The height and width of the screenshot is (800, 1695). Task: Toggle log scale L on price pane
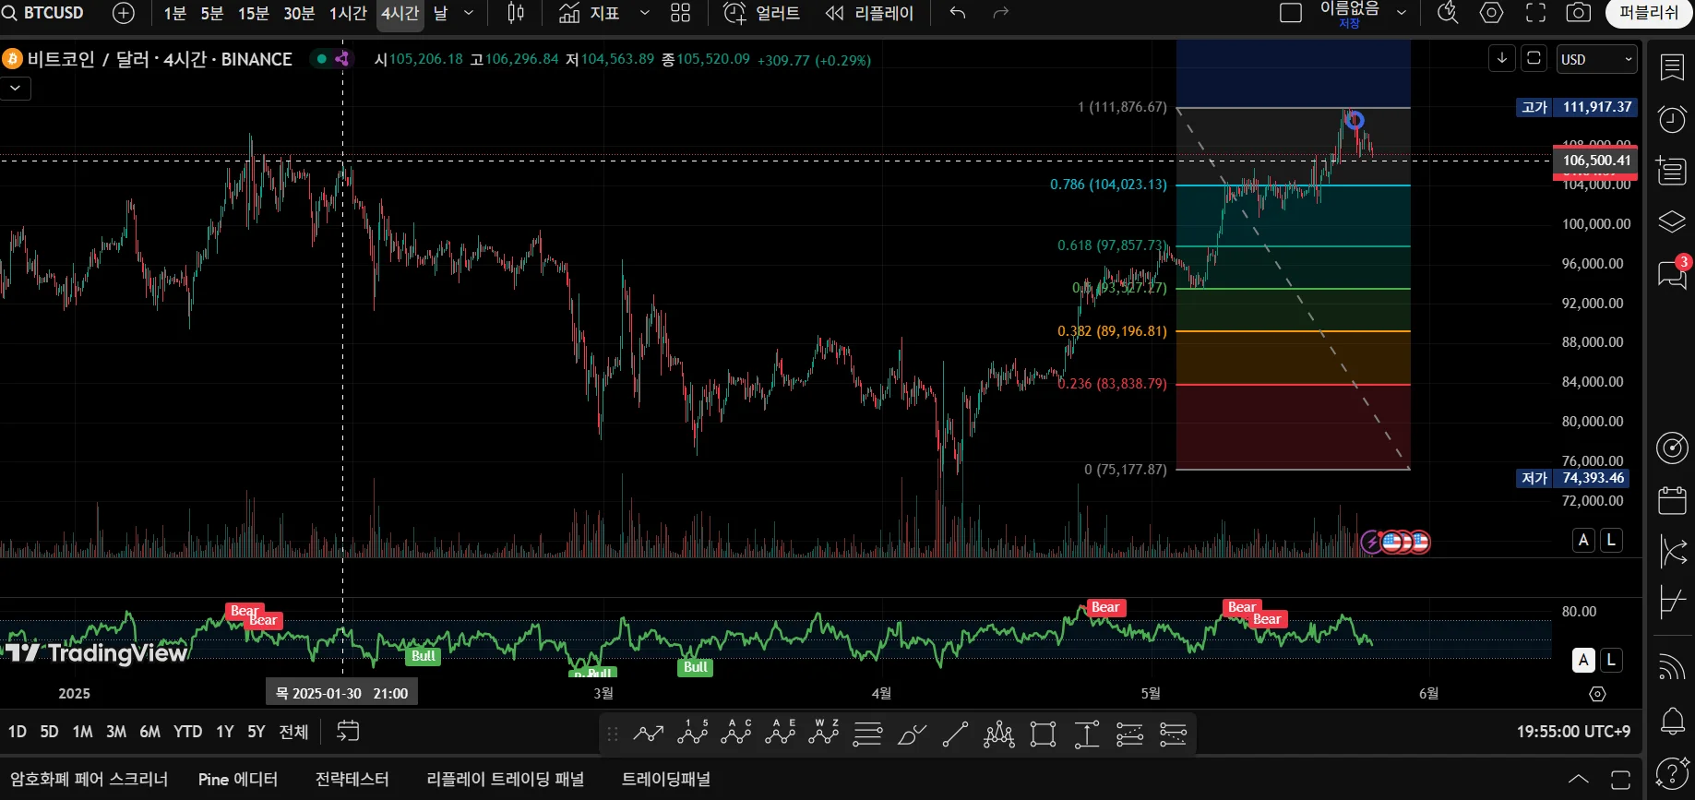coord(1611,540)
